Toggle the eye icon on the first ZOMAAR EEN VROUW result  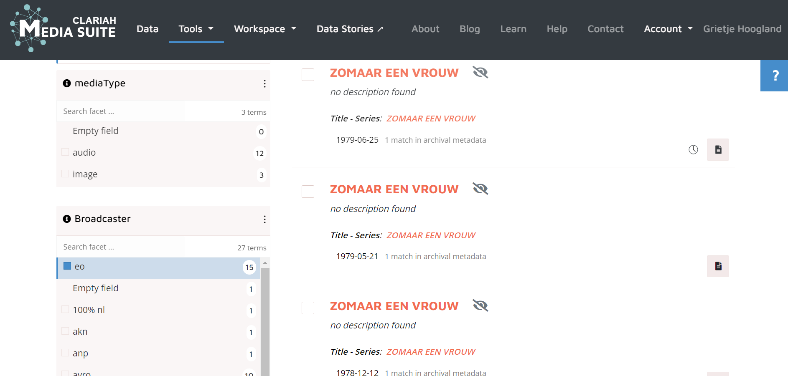click(x=480, y=72)
